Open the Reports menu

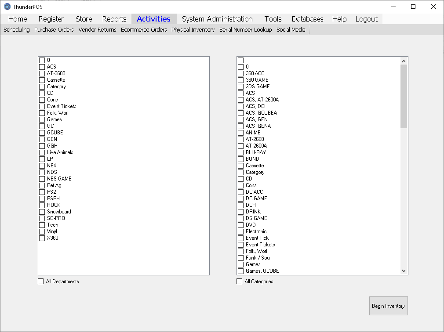(x=114, y=19)
